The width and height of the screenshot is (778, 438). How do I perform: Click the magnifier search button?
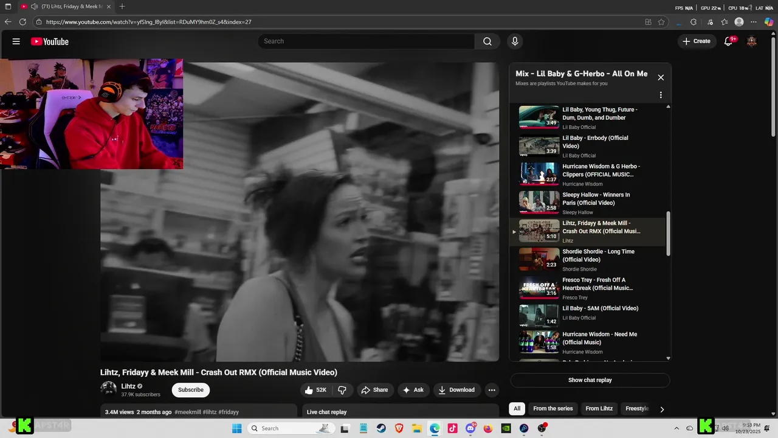click(487, 41)
